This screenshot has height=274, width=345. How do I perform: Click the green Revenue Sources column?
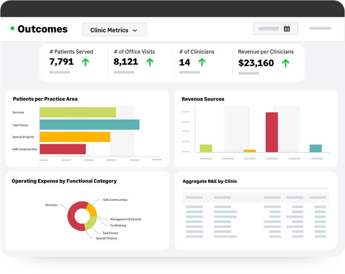[206, 148]
